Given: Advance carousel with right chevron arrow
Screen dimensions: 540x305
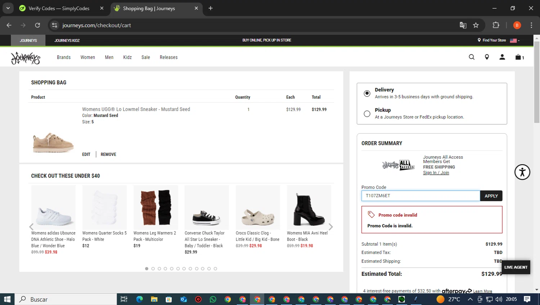Looking at the screenshot, I should (x=330, y=227).
